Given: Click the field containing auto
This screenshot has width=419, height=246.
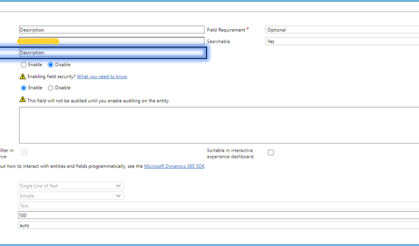Looking at the screenshot, I should (218, 226).
